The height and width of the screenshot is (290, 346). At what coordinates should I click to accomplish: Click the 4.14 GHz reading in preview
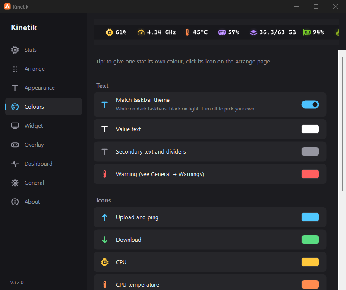[x=161, y=32]
